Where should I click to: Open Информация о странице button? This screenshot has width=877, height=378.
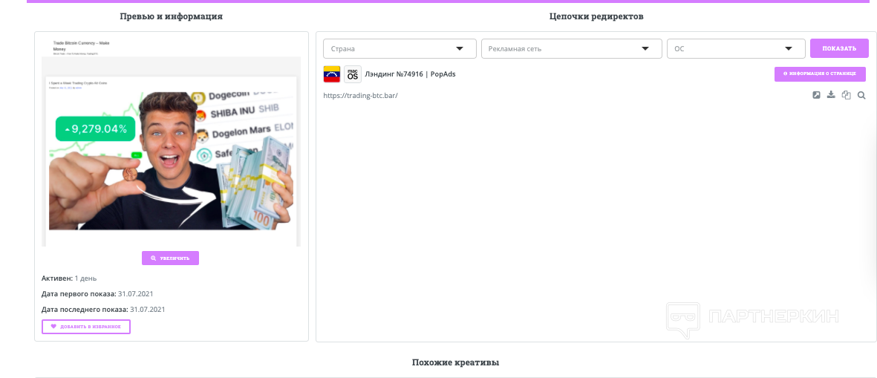pyautogui.click(x=820, y=74)
